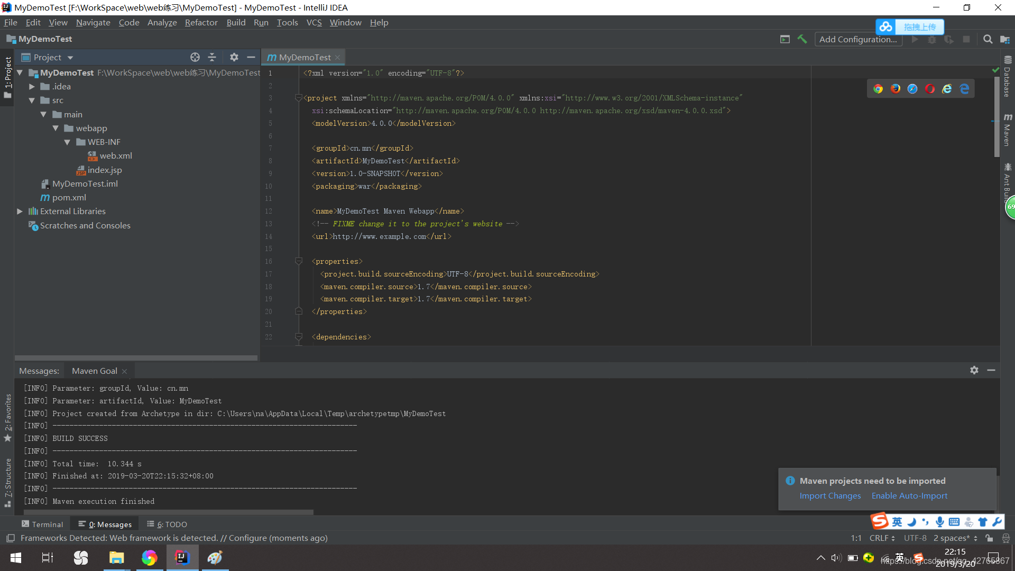Click the Build project hammer icon
This screenshot has width=1015, height=571.
pyautogui.click(x=802, y=39)
